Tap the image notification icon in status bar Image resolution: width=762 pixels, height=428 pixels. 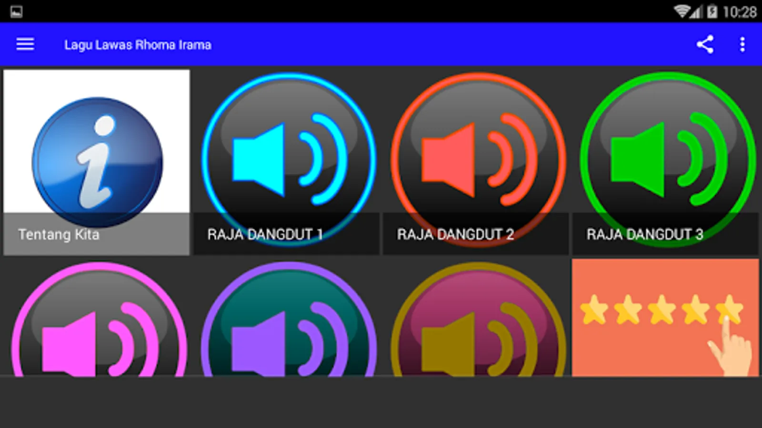(16, 11)
